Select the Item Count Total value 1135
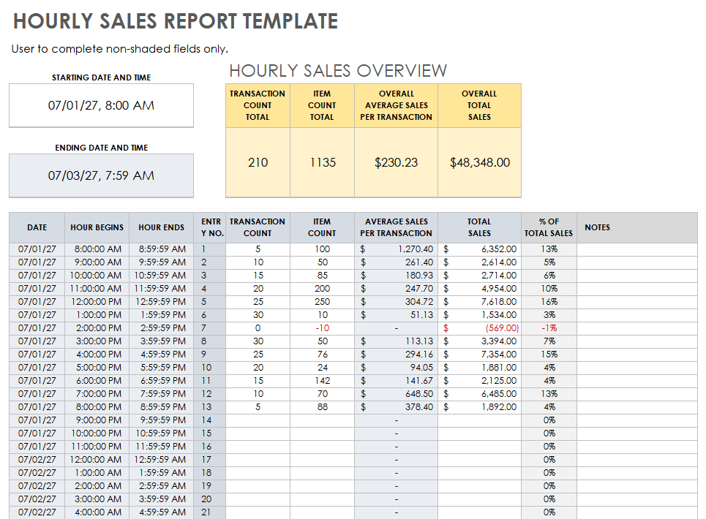 tap(322, 162)
